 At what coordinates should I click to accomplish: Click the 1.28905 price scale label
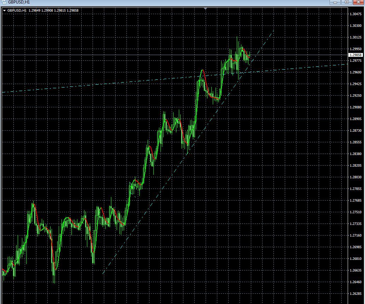[355, 119]
